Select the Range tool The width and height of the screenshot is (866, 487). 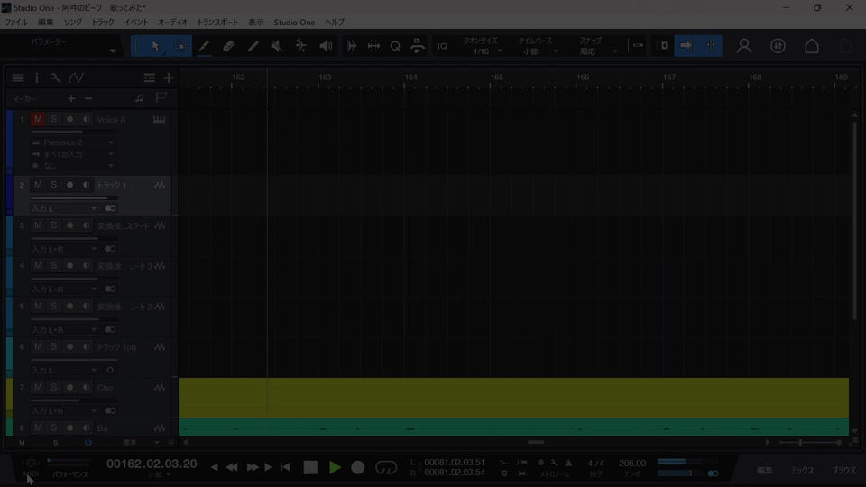coord(180,46)
